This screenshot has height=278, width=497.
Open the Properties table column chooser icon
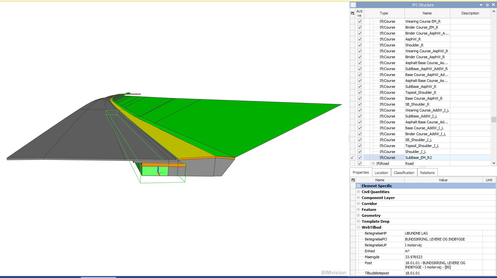click(353, 180)
